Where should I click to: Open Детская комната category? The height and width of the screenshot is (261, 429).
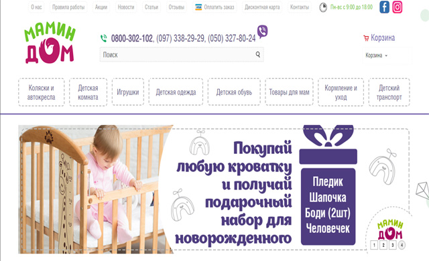point(88,92)
